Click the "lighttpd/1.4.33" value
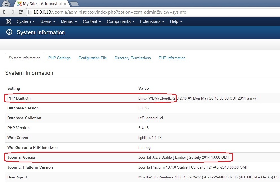This screenshot has height=183, width=280. click(x=150, y=138)
